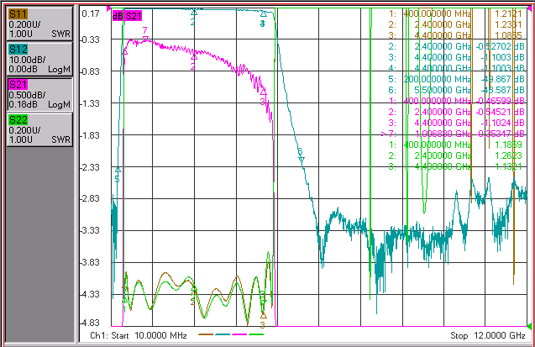Click the 0.17 top scale value
The height and width of the screenshot is (347, 535).
click(x=91, y=13)
